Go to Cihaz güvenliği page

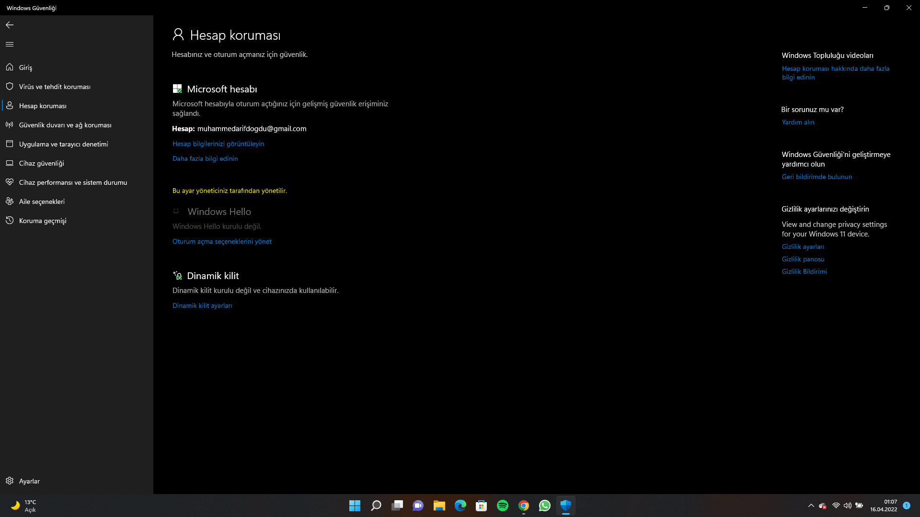(41, 163)
